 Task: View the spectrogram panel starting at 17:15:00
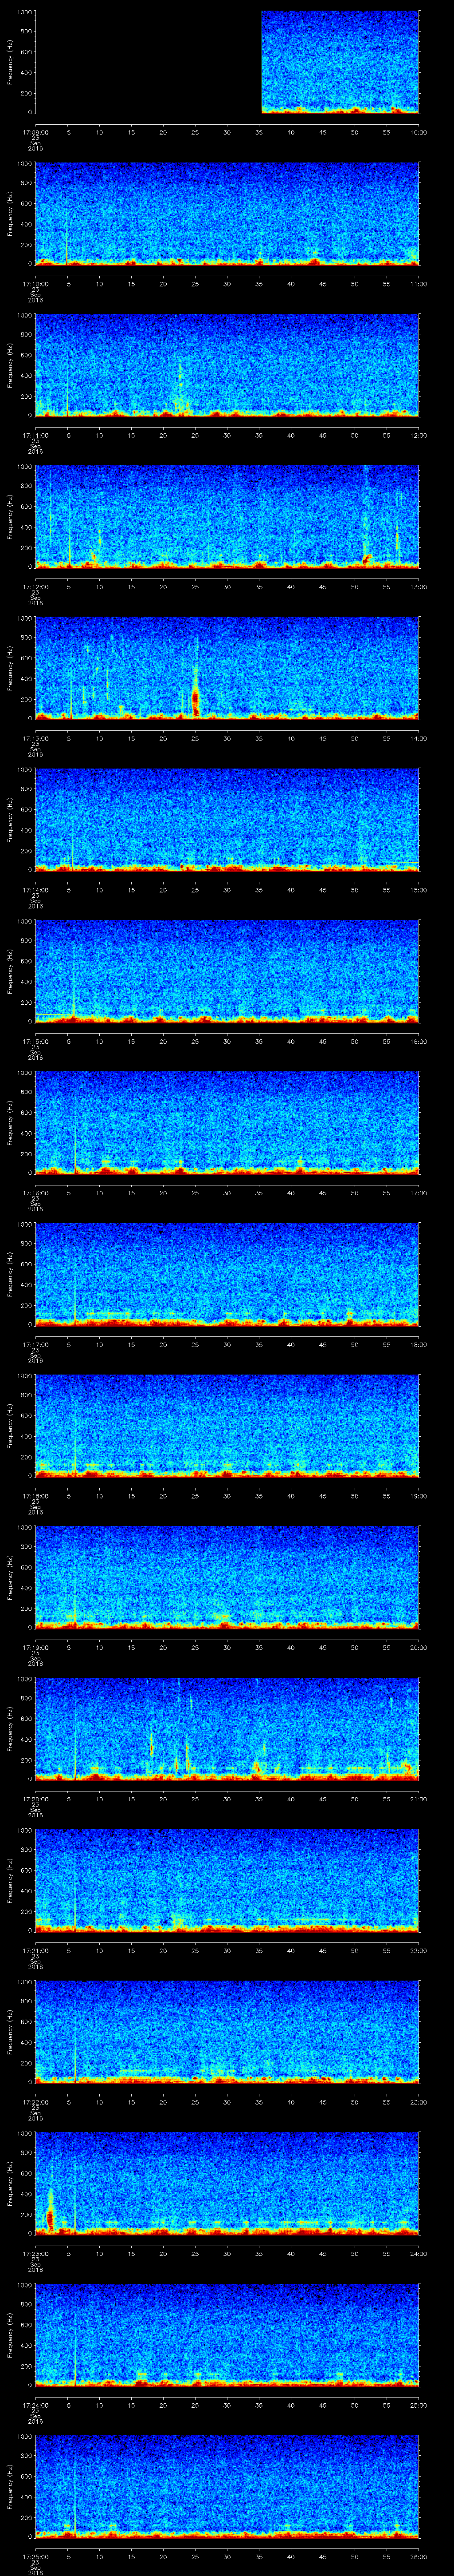227,971
